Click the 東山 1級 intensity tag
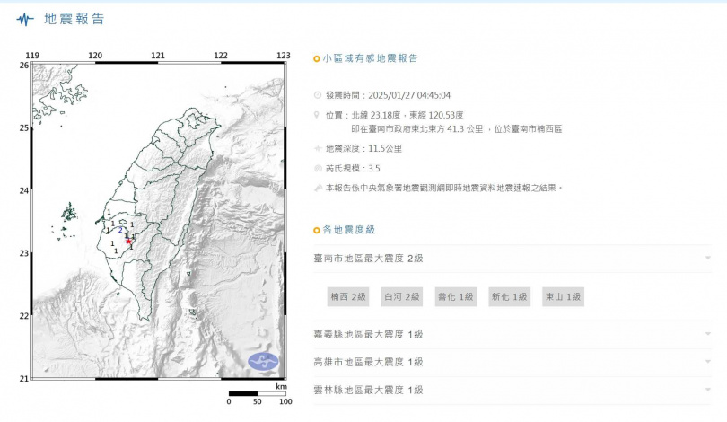This screenshot has height=422, width=727. tap(564, 297)
